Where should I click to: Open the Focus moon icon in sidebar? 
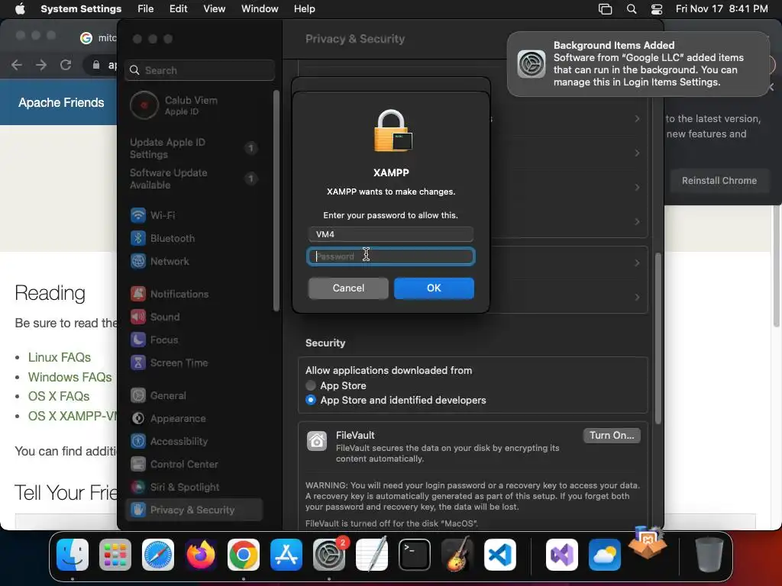pos(138,340)
